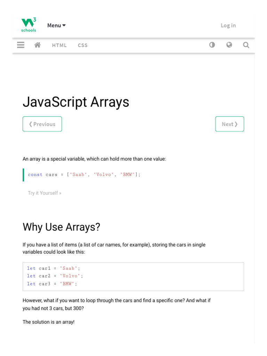Click the Log in link

pyautogui.click(x=228, y=25)
